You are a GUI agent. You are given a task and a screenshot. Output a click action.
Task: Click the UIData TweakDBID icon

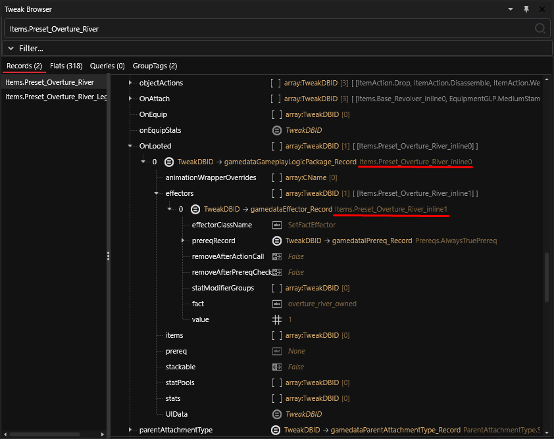tap(277, 414)
